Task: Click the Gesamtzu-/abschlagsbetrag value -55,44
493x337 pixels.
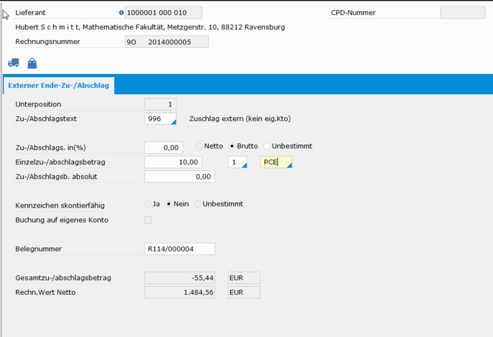Action: (x=180, y=278)
